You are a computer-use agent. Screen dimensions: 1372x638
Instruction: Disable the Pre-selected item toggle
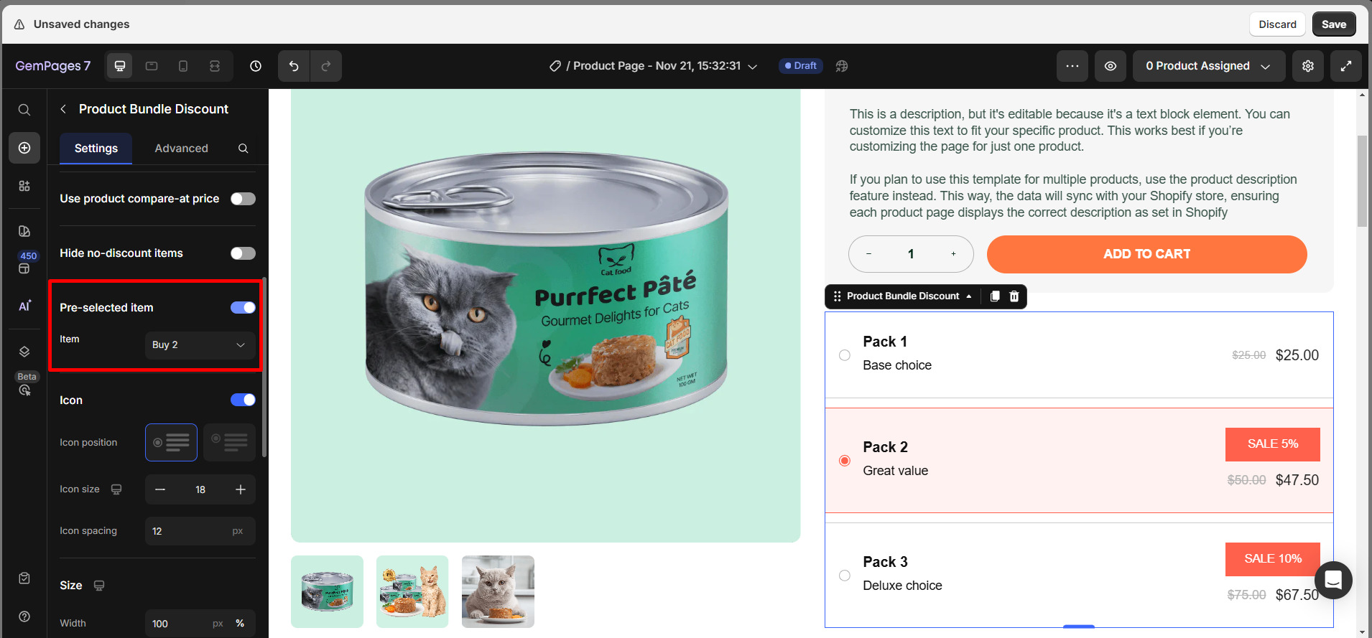[x=243, y=307]
